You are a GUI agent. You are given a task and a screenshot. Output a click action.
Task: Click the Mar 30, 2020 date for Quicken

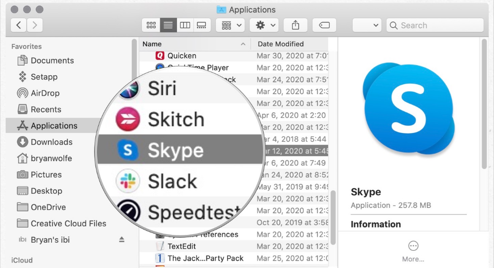click(x=293, y=56)
